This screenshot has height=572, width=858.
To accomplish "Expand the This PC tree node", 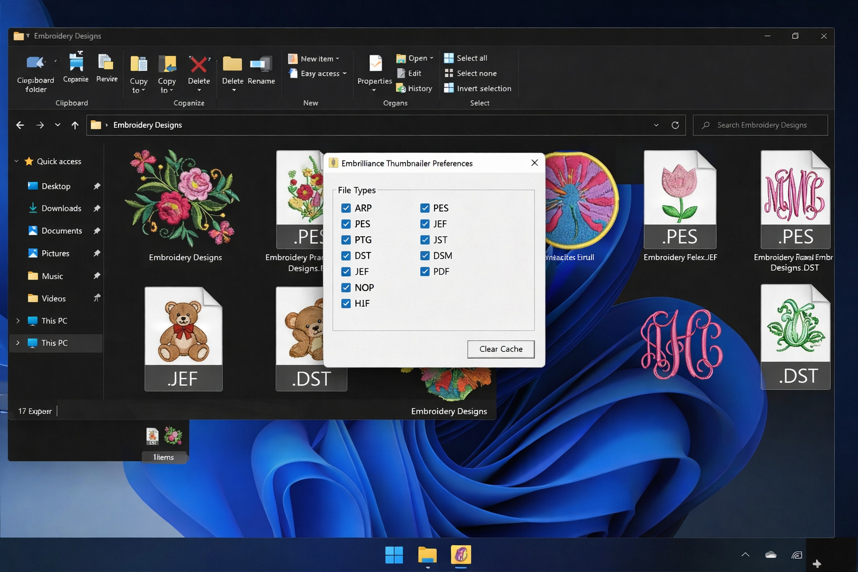I will tap(17, 321).
